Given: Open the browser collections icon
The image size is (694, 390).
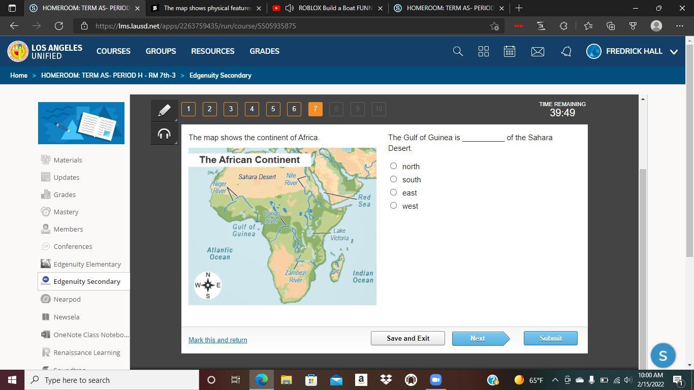Looking at the screenshot, I should [611, 26].
